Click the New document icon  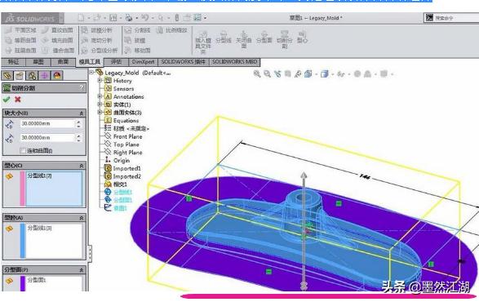pos(81,18)
